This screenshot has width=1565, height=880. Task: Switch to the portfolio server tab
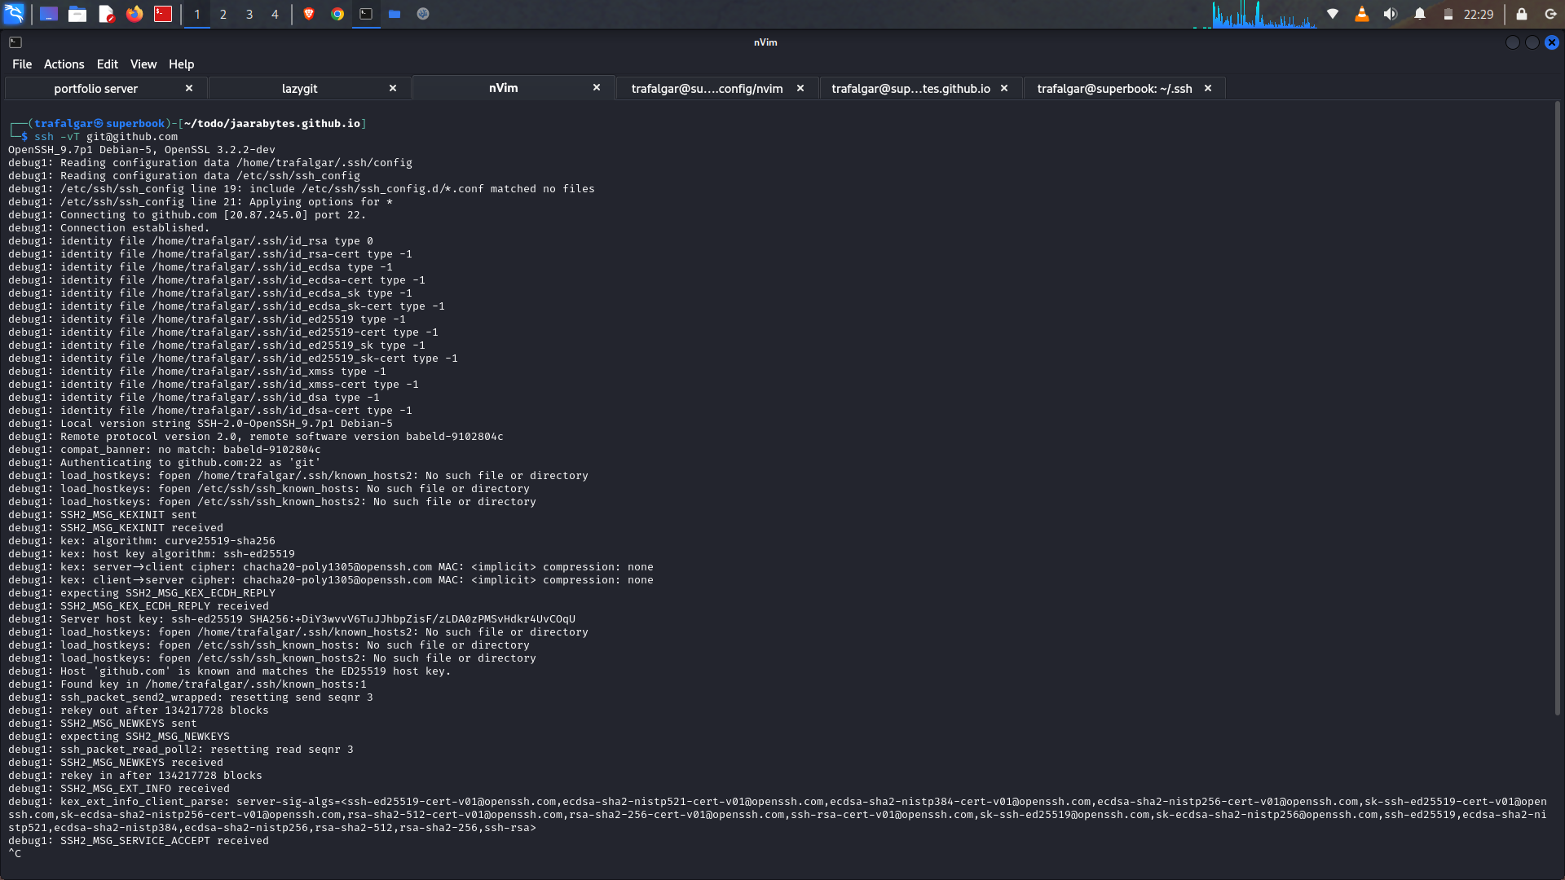tap(95, 88)
